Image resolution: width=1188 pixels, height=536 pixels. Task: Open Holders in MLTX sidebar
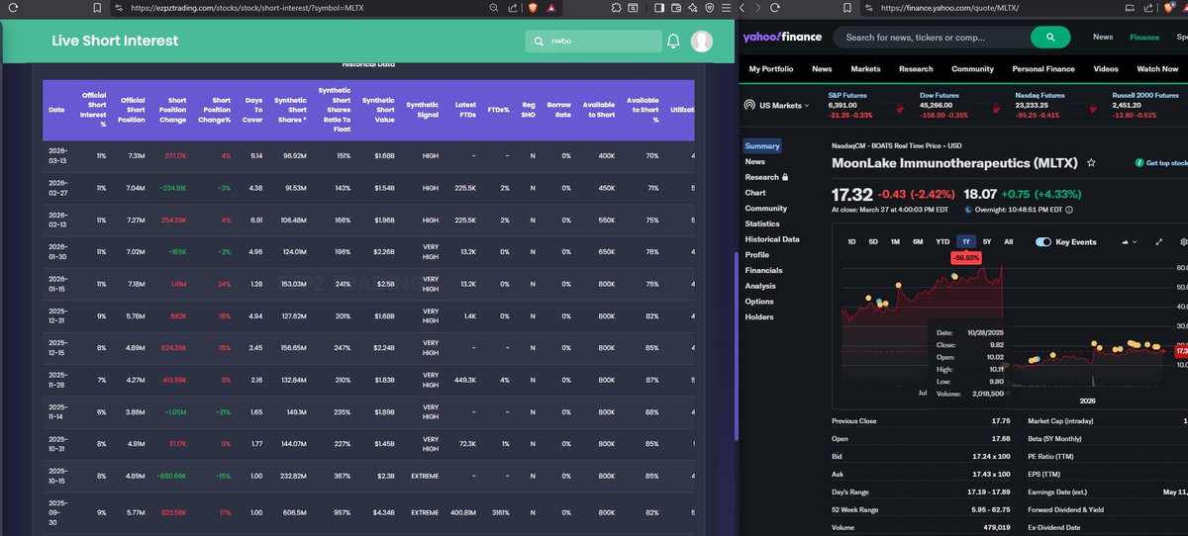point(759,316)
